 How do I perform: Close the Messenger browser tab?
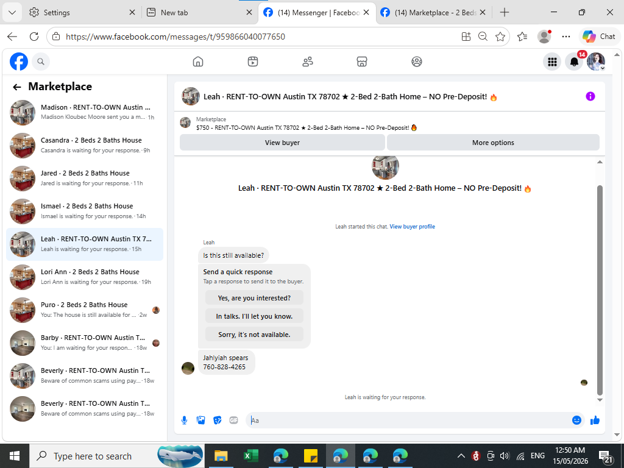(366, 12)
